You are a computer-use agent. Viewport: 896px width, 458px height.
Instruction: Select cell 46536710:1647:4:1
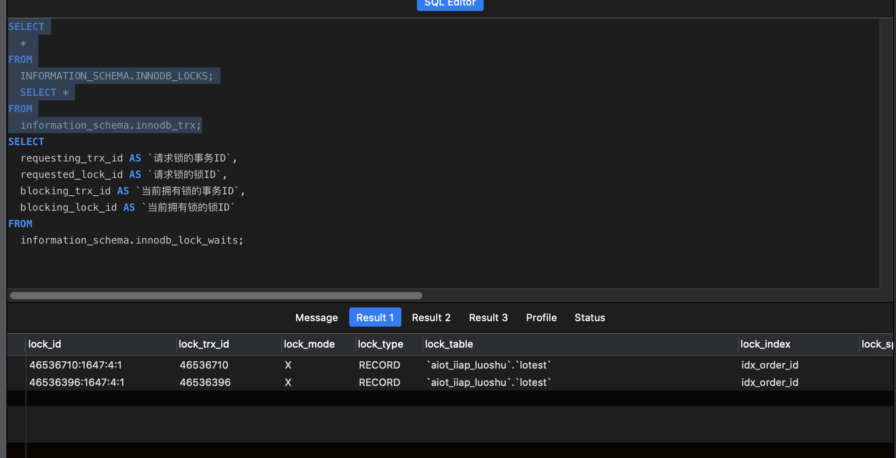pos(75,365)
